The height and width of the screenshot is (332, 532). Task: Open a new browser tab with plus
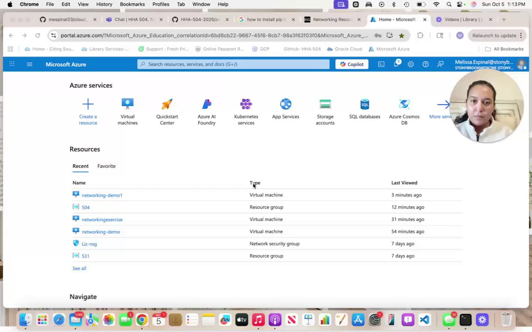click(504, 19)
